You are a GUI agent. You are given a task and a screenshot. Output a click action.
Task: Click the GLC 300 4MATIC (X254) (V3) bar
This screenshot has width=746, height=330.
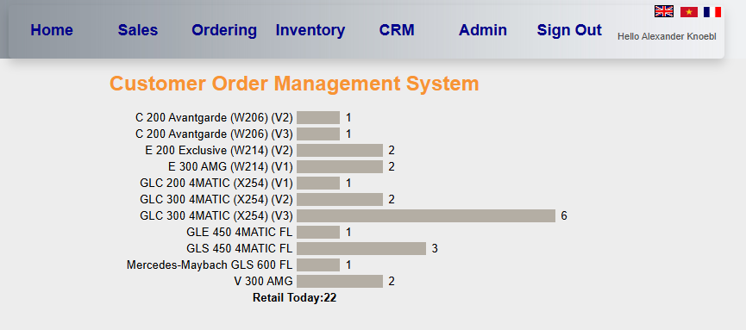(426, 216)
